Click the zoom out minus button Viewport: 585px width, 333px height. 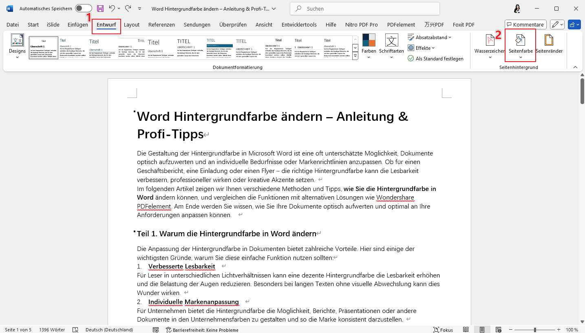pos(510,330)
